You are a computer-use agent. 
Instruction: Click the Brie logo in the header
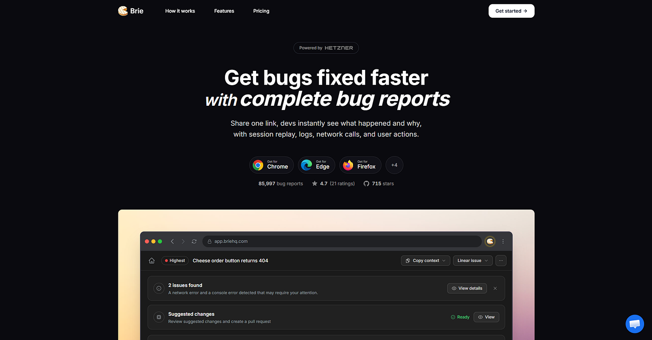click(x=130, y=11)
